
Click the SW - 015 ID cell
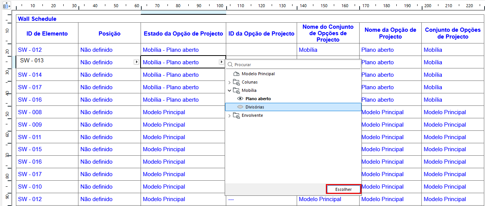[47, 149]
